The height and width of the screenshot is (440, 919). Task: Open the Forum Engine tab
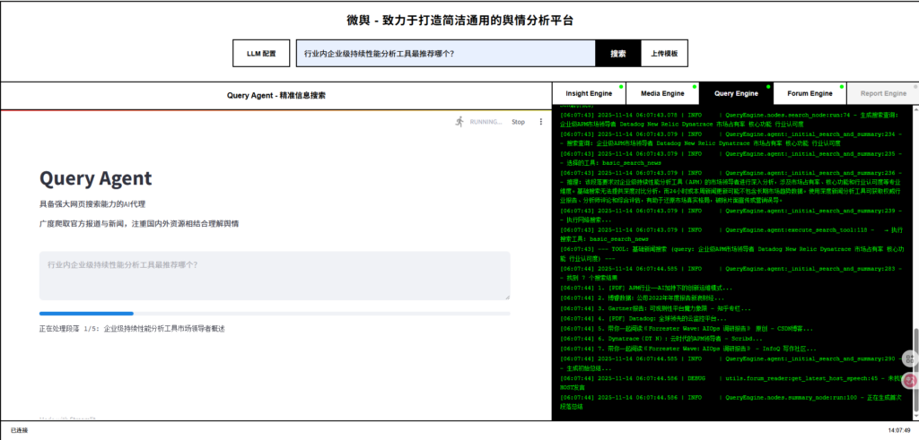pyautogui.click(x=810, y=93)
